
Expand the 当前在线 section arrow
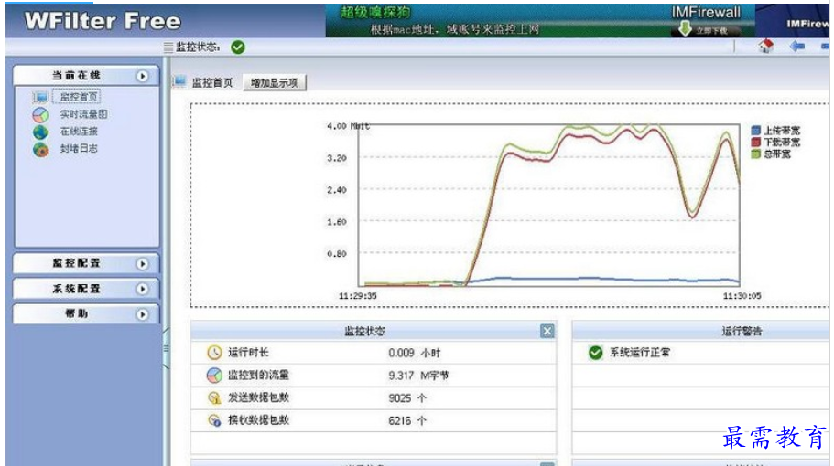[143, 76]
